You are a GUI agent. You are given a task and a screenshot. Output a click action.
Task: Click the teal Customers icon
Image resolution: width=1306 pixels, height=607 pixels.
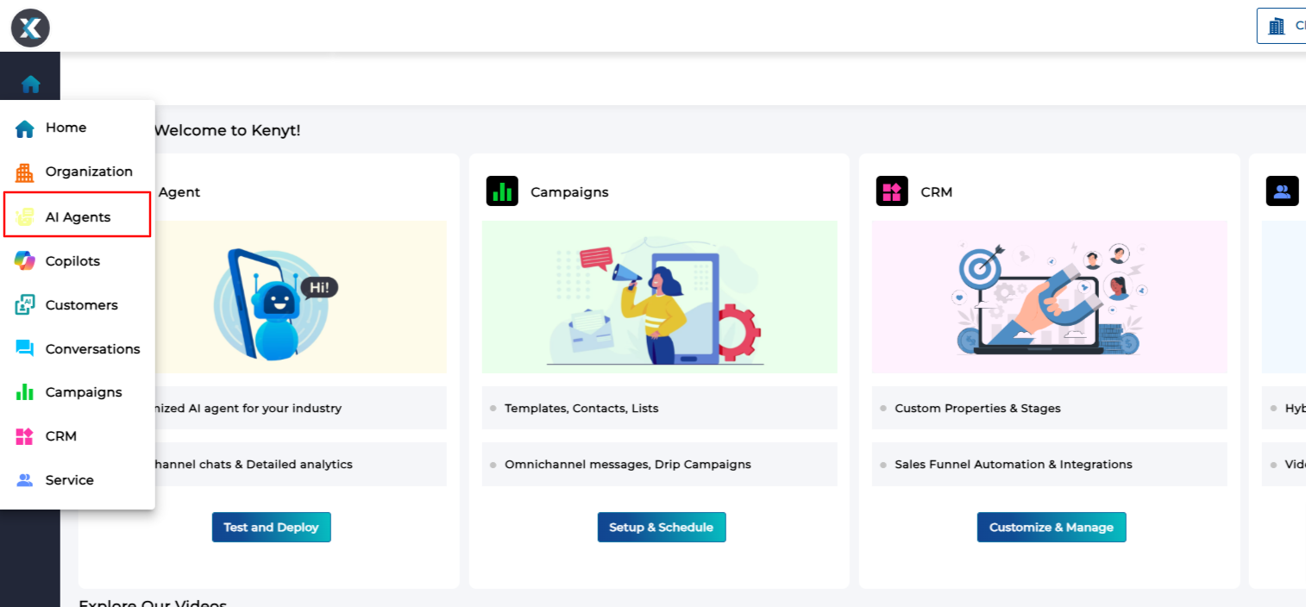coord(25,305)
